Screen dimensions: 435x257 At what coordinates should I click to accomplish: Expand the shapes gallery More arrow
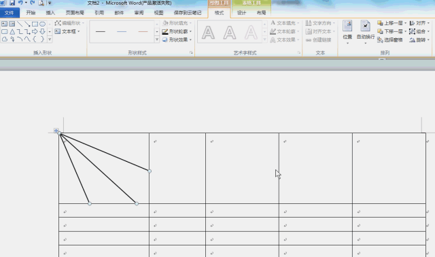(50, 39)
